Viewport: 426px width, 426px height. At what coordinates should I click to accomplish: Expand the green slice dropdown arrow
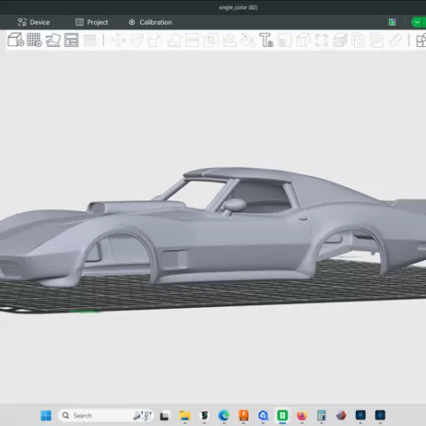tap(417, 22)
